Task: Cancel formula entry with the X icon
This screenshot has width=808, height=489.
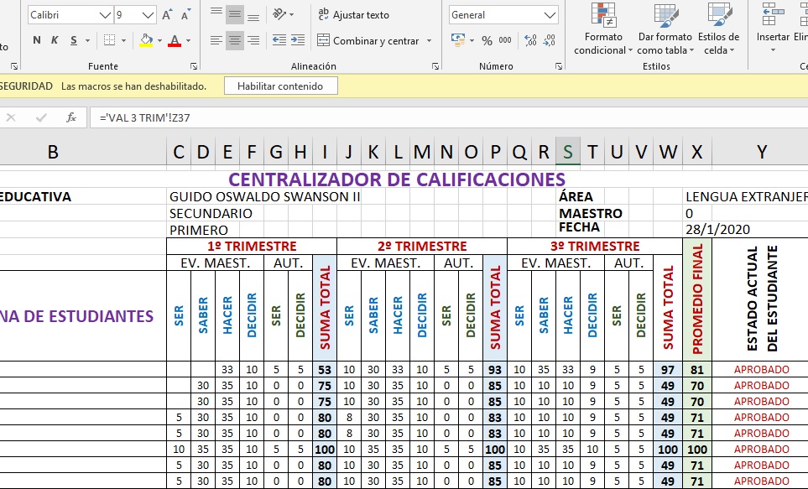Action: tap(11, 117)
